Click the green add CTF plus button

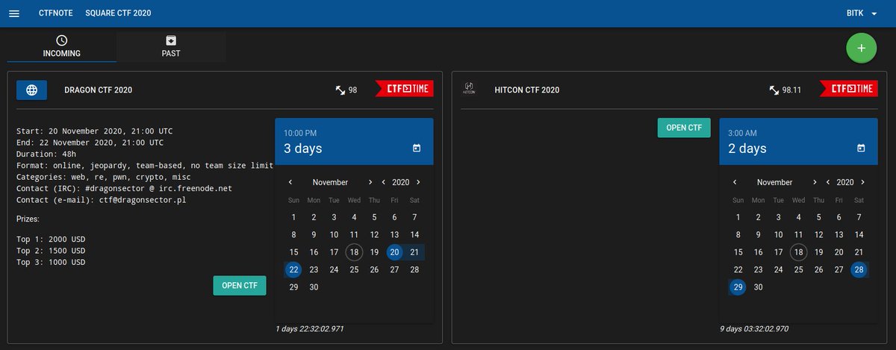point(861,48)
